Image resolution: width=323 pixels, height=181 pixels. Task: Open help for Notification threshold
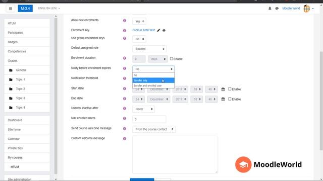click(125, 78)
